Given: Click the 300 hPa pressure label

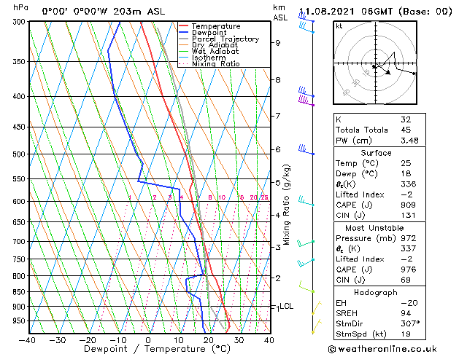Looking at the screenshot, I should coord(20,22).
